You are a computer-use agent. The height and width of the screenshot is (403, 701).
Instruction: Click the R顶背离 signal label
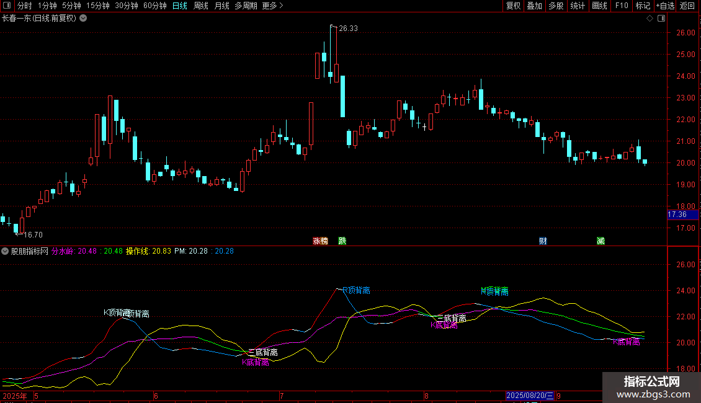tap(356, 290)
